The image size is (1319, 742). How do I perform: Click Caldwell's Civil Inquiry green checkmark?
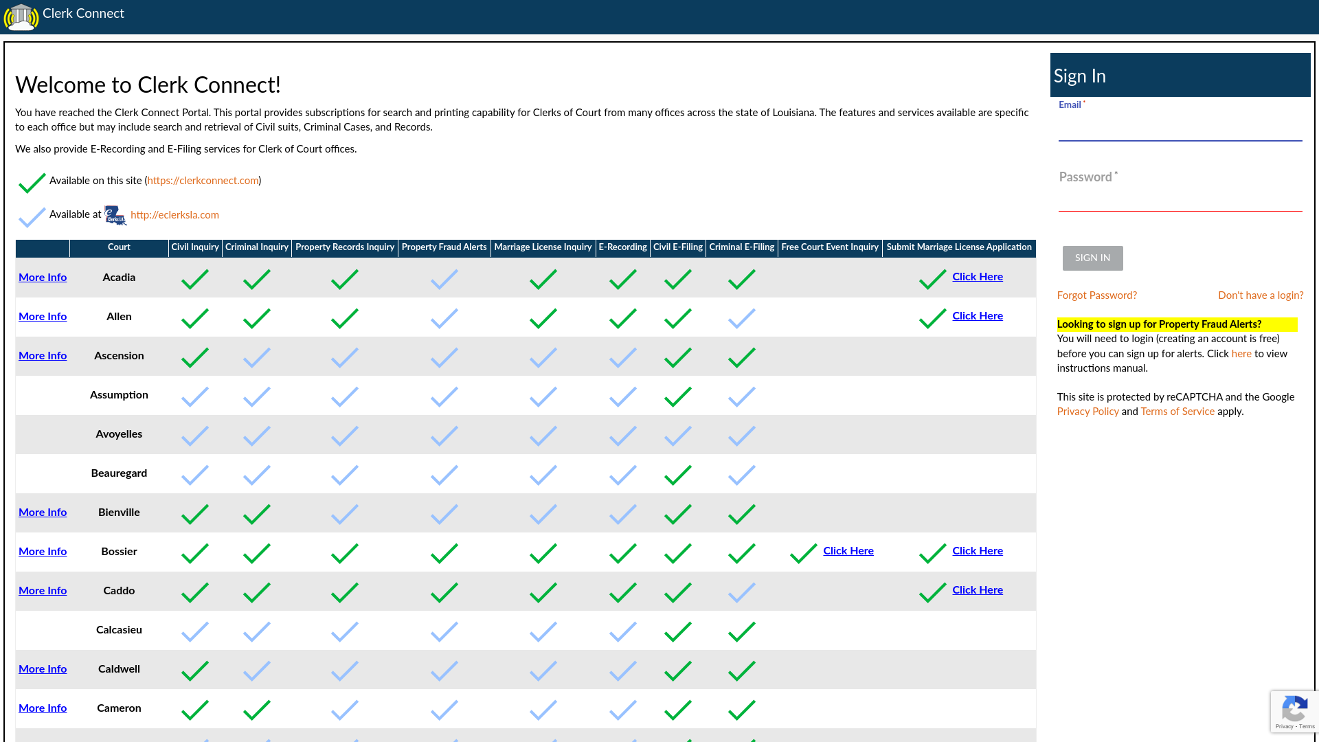(x=195, y=671)
